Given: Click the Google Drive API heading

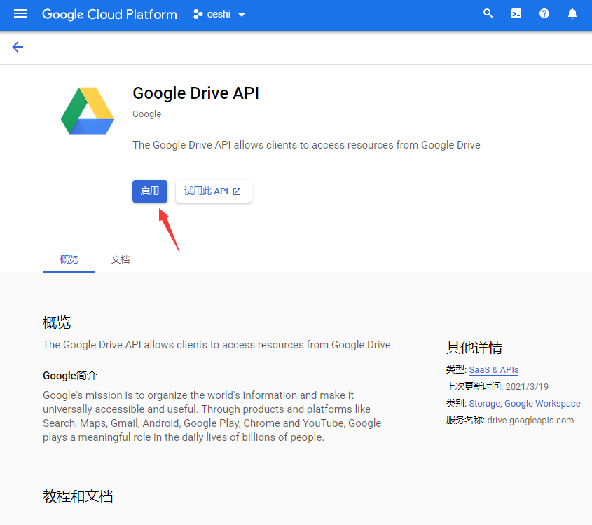Looking at the screenshot, I should [195, 93].
